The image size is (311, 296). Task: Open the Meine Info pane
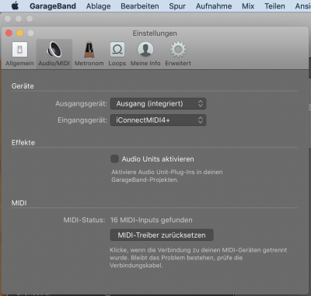145,54
